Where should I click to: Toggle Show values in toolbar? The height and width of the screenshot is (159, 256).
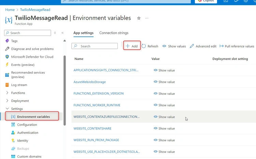pos(174,46)
